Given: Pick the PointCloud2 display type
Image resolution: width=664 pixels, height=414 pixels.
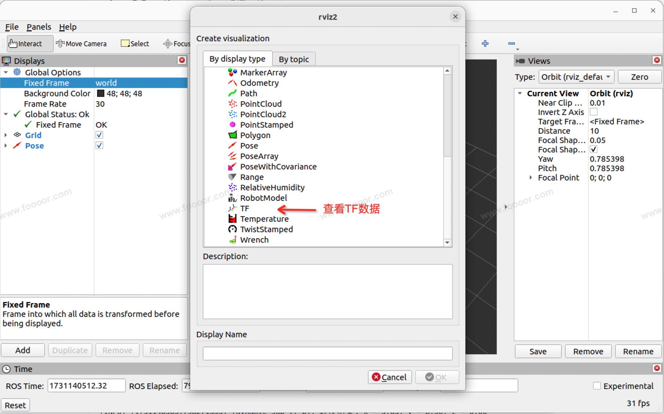Looking at the screenshot, I should pyautogui.click(x=263, y=114).
